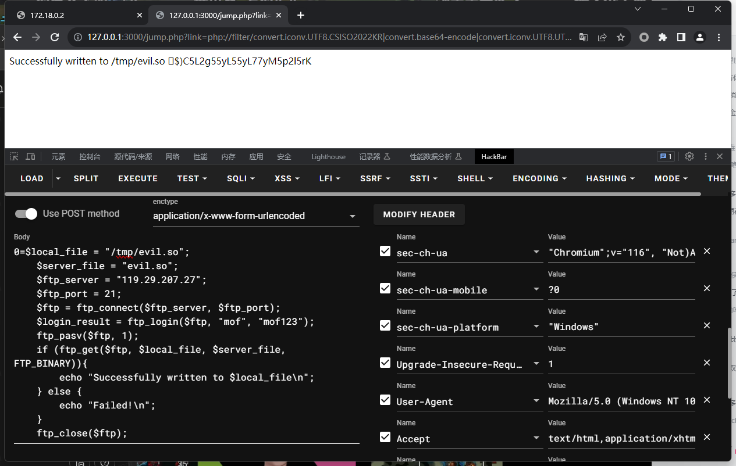Close the 172.18.0.2 tab
The height and width of the screenshot is (466, 736).
[138, 15]
